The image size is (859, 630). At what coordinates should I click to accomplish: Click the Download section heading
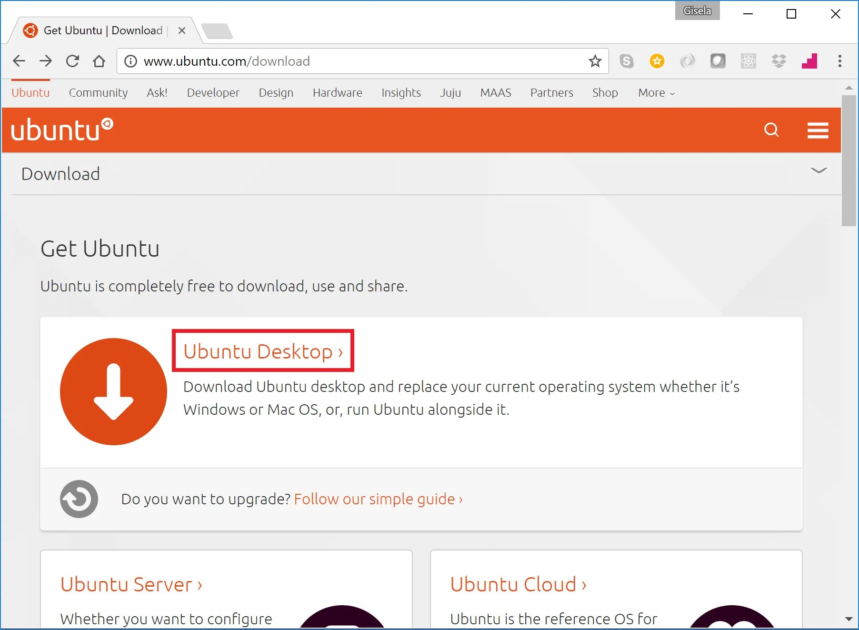click(60, 174)
